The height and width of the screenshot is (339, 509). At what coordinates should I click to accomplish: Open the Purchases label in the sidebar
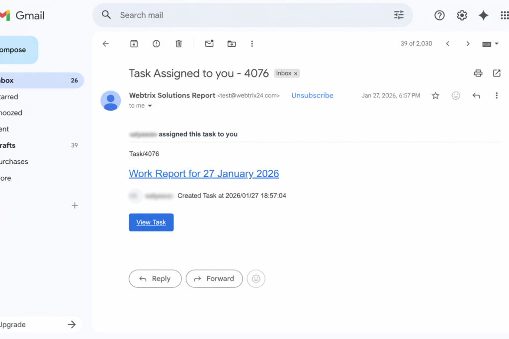click(x=13, y=162)
